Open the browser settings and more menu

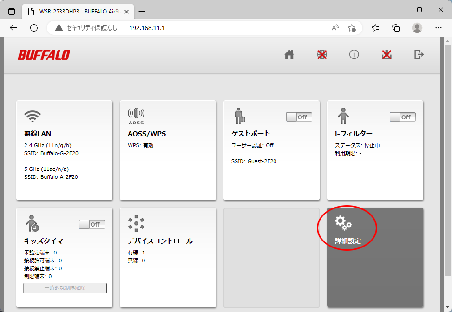tap(439, 28)
